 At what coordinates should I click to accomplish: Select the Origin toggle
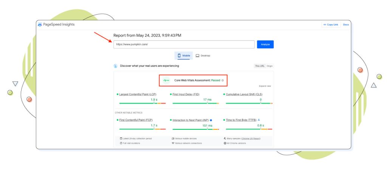click(x=269, y=66)
